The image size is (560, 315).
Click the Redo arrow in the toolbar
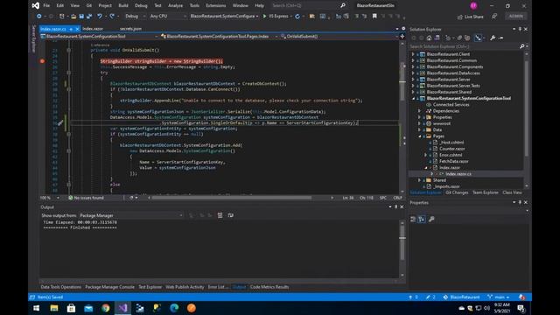(112, 17)
